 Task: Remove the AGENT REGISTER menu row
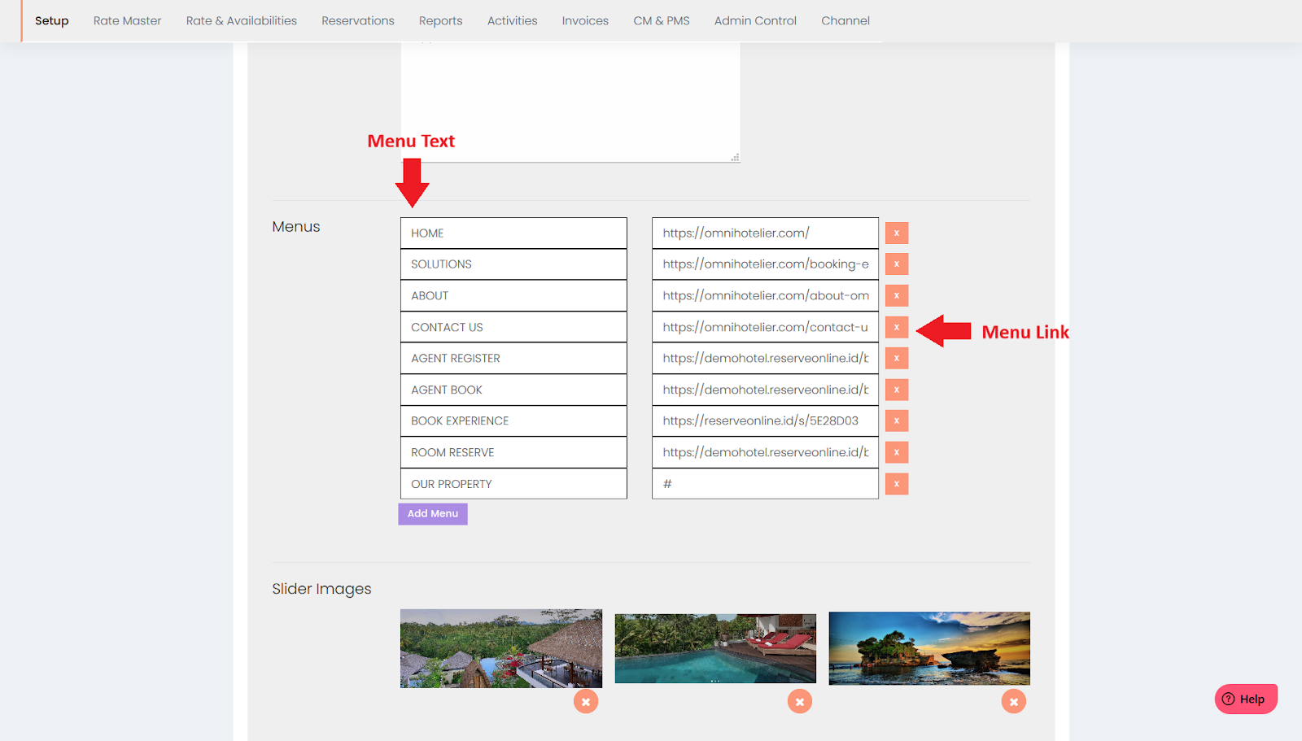[896, 359]
